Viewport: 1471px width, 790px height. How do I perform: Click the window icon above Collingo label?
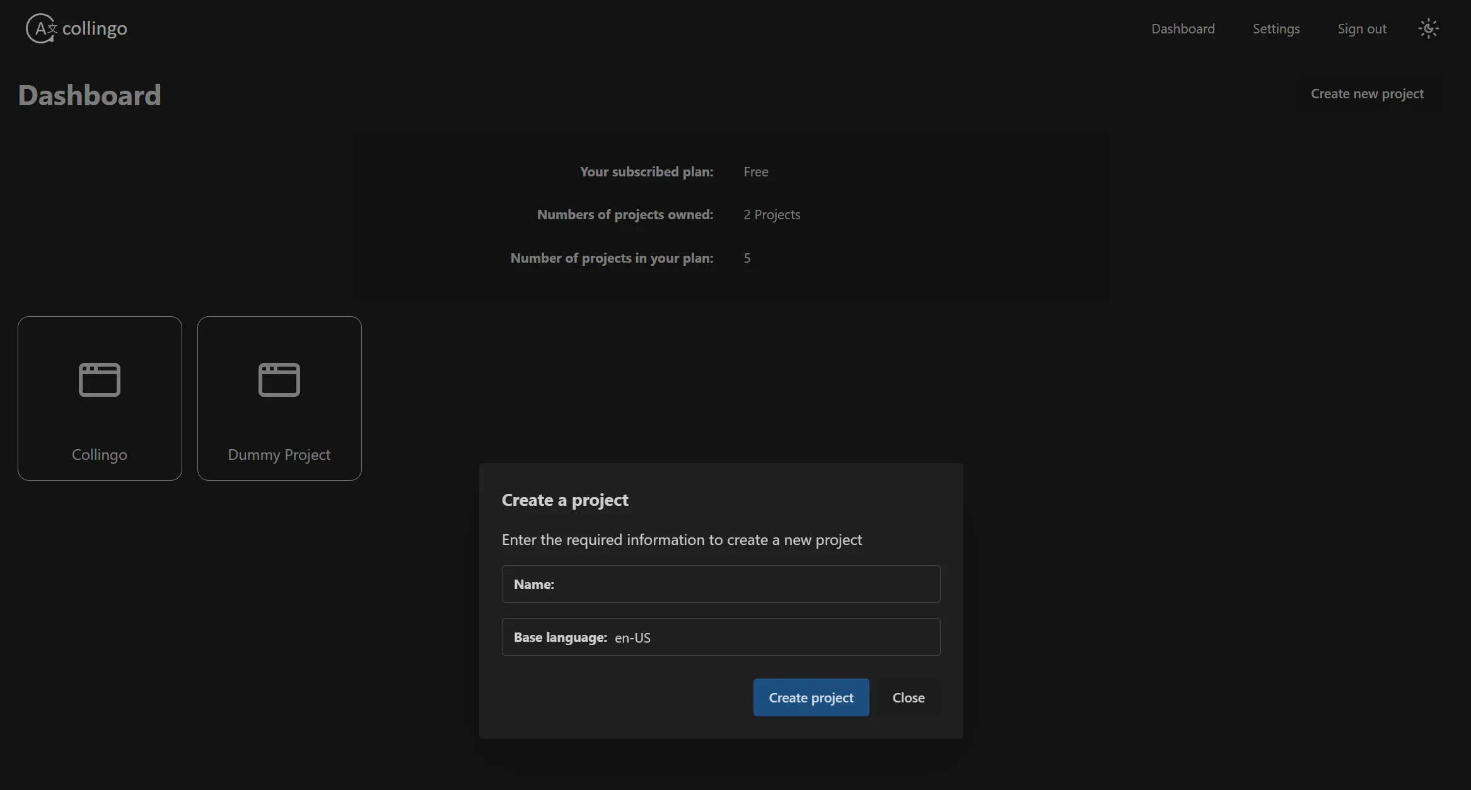coord(99,379)
